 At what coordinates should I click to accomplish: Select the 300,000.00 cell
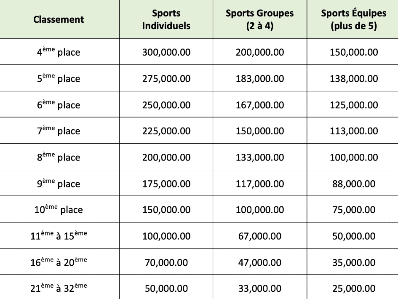[166, 52]
